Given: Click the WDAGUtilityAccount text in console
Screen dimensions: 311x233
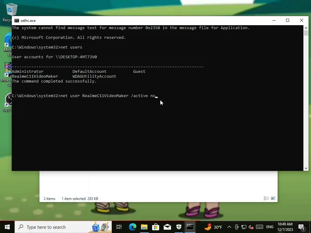Looking at the screenshot, I should click(94, 76).
